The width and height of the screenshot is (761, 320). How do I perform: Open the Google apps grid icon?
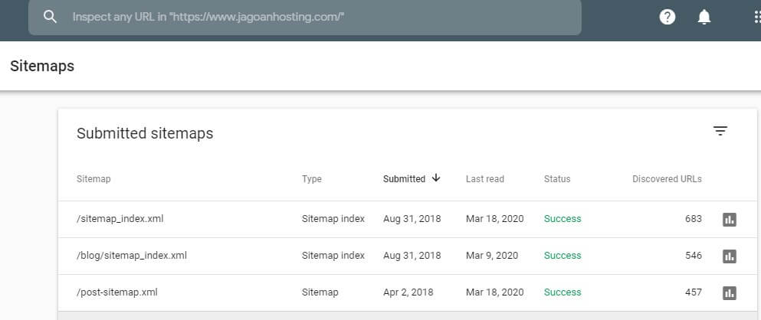coord(758,17)
